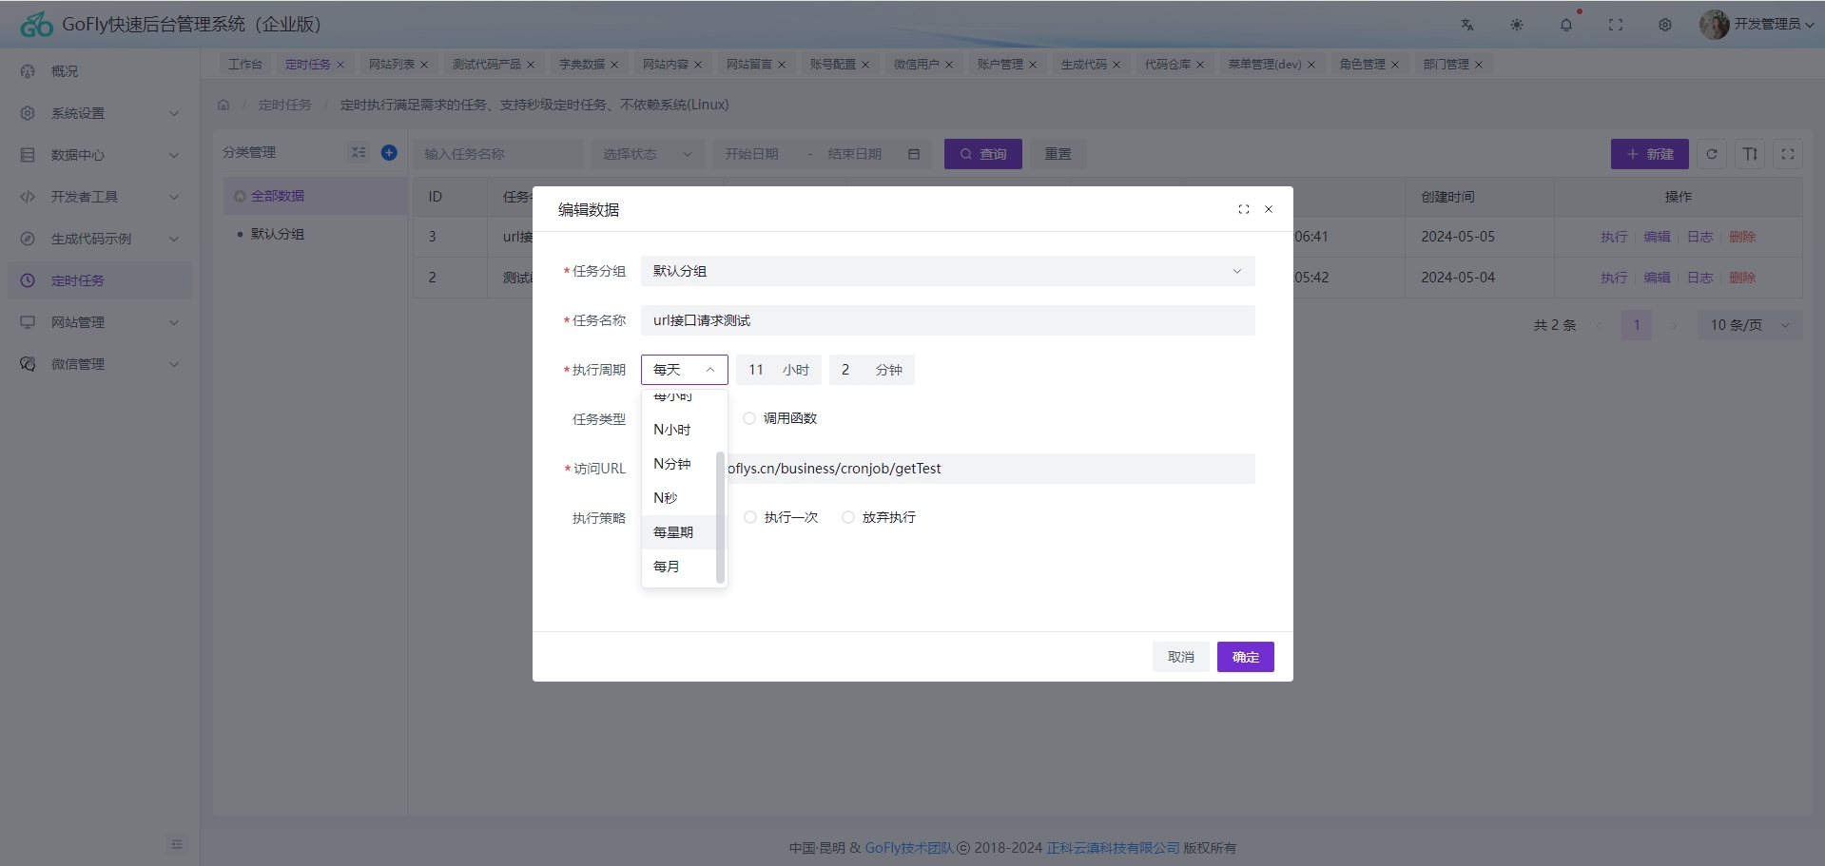Switch to the 工作台 tab
1825x866 pixels.
[x=245, y=65]
